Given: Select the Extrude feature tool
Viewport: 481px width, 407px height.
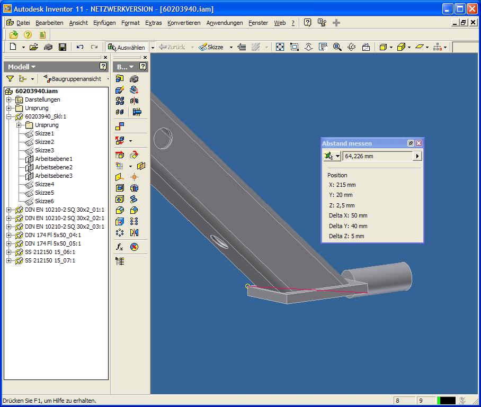Looking at the screenshot, I should point(120,188).
